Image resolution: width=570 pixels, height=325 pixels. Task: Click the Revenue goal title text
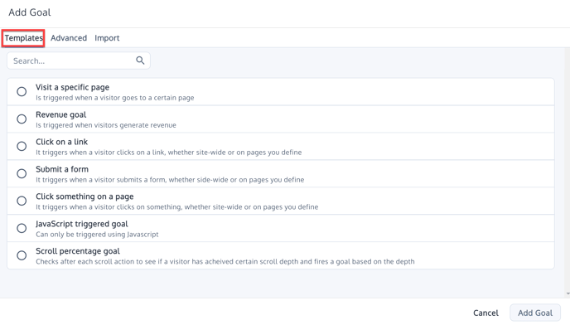(60, 114)
